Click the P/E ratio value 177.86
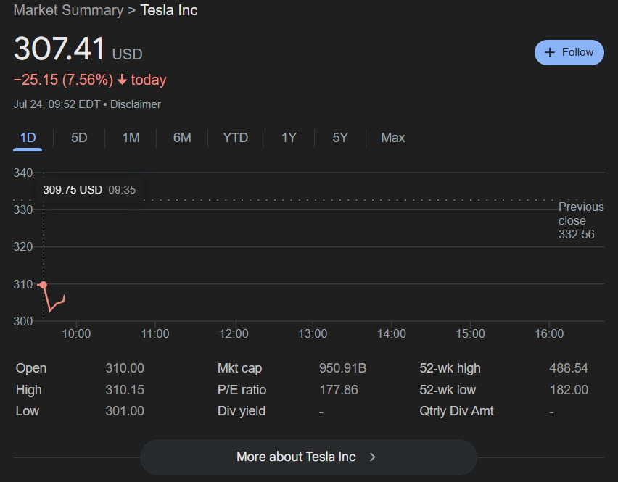 pos(337,389)
